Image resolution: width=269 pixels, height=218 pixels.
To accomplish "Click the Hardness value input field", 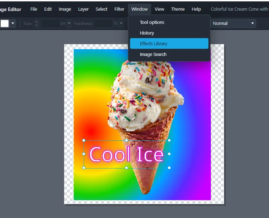I will 103,23.
